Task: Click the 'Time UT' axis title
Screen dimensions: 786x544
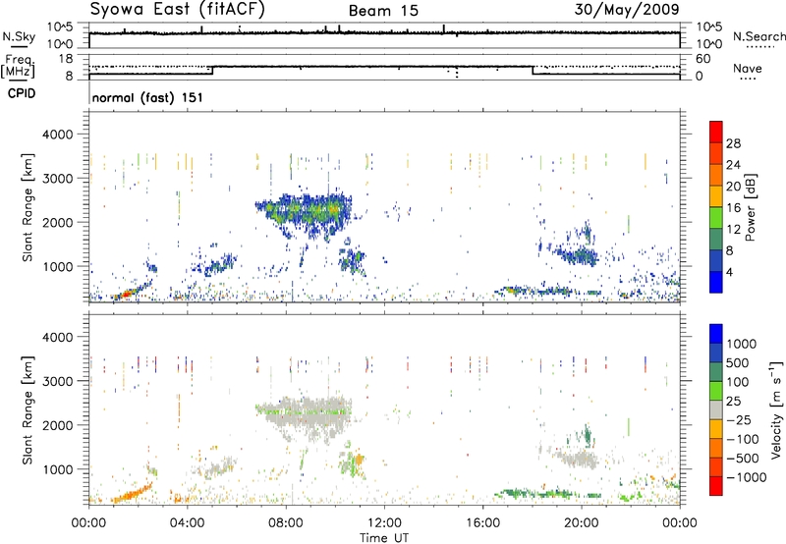Action: [x=384, y=538]
